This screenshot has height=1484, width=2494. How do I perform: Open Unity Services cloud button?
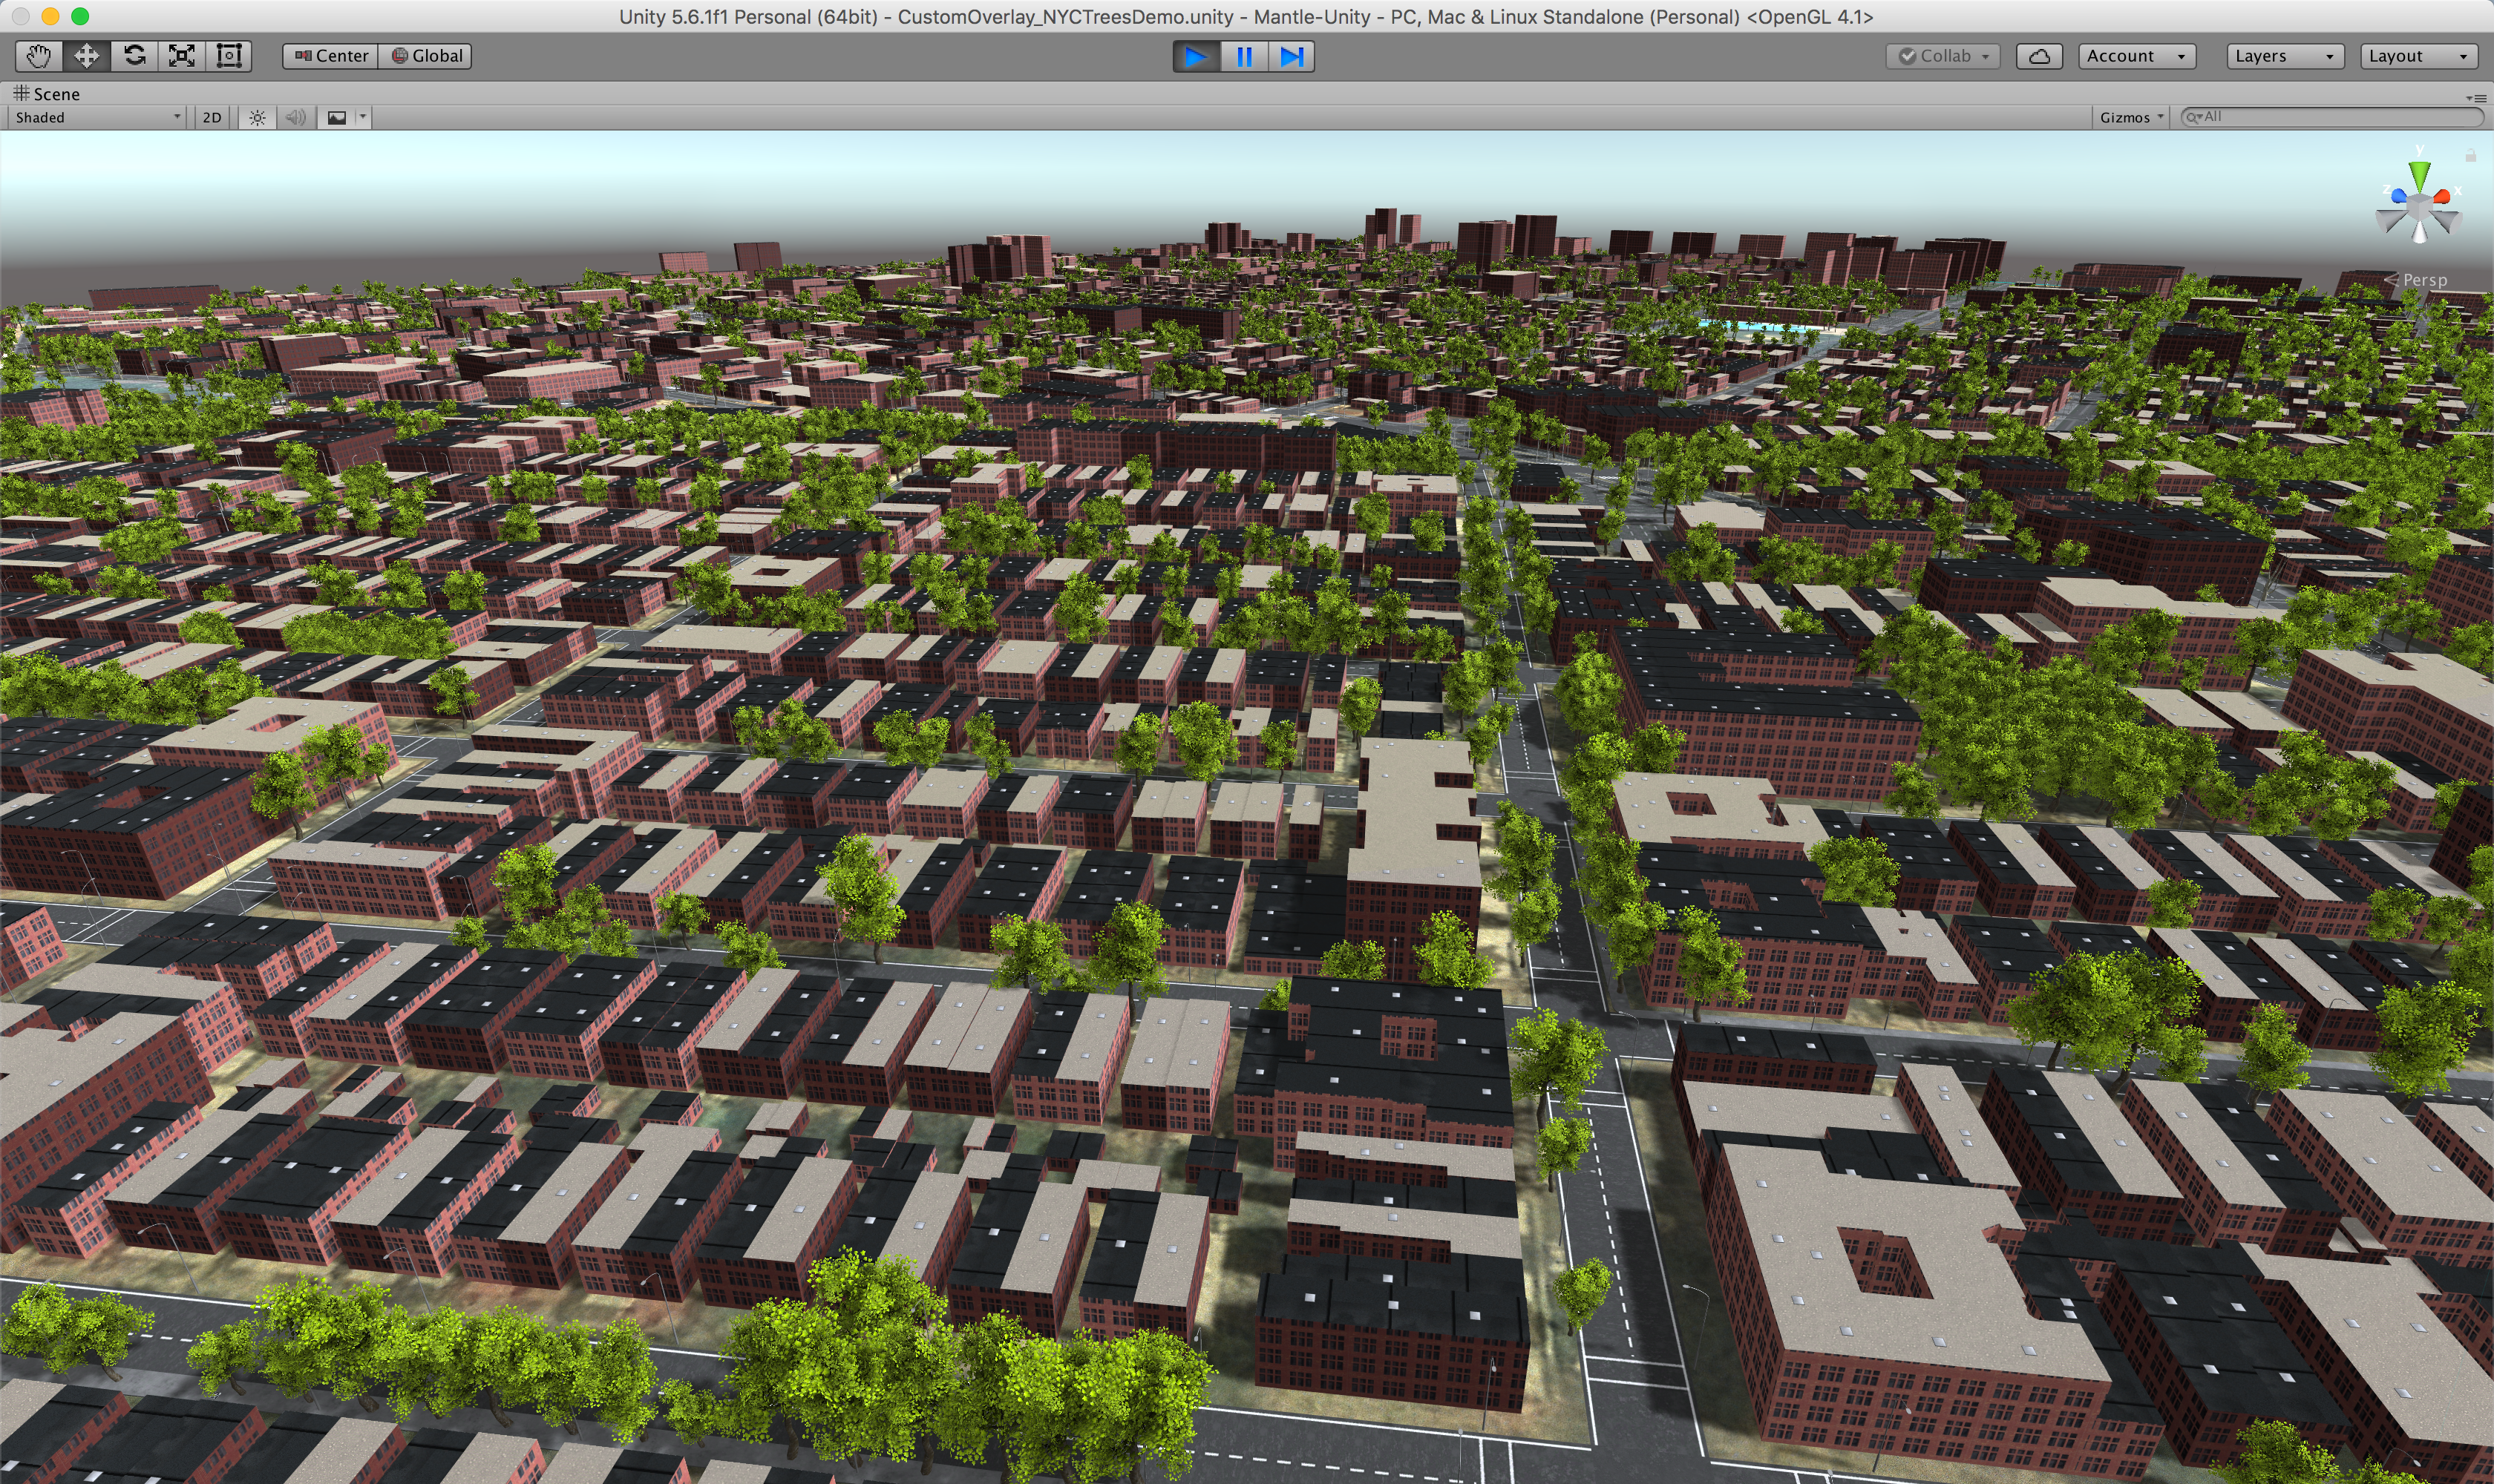2039,56
